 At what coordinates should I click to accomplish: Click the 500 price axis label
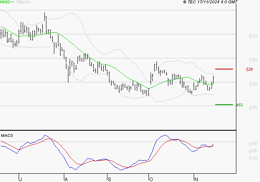click(253, 84)
